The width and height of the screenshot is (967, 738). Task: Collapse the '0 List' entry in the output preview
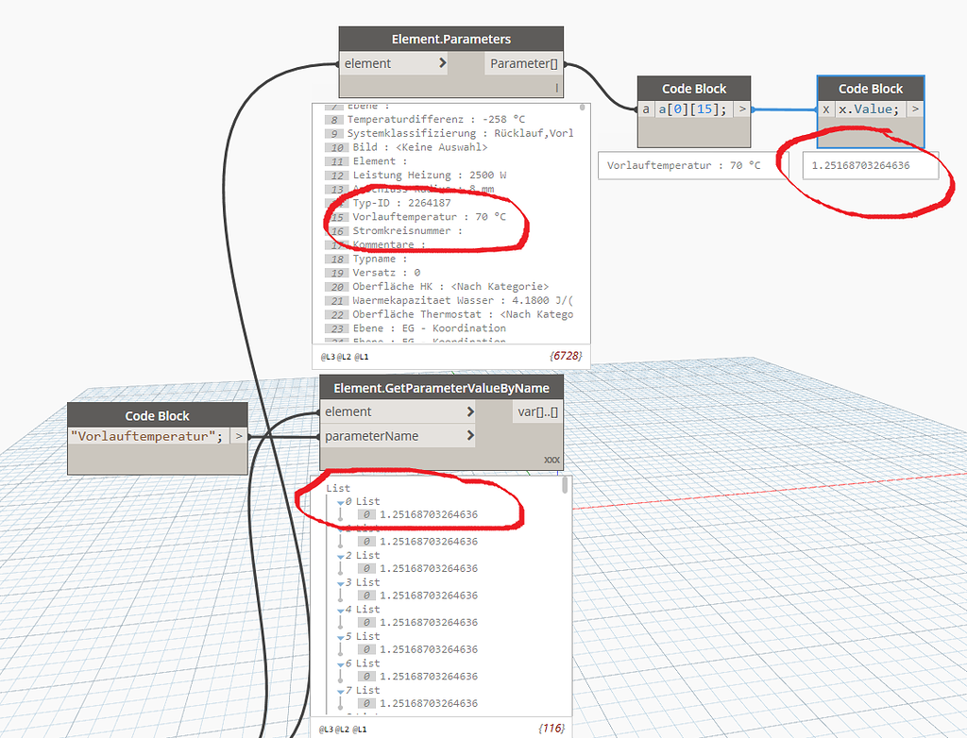pyautogui.click(x=341, y=501)
